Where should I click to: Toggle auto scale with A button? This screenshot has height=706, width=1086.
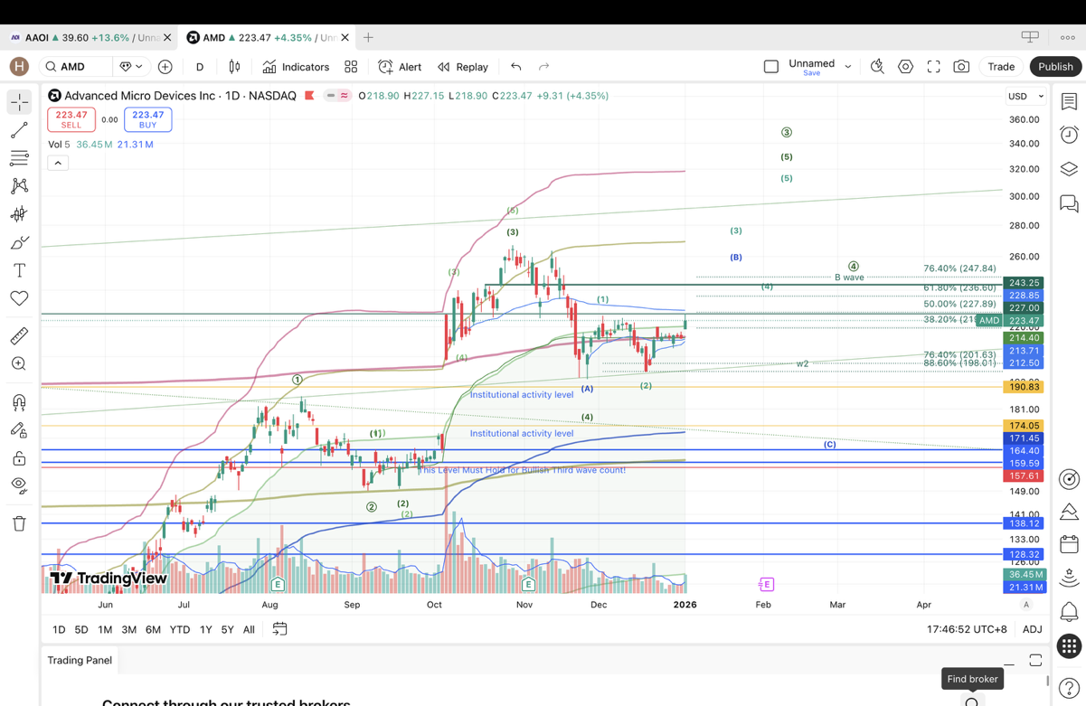click(x=1025, y=605)
